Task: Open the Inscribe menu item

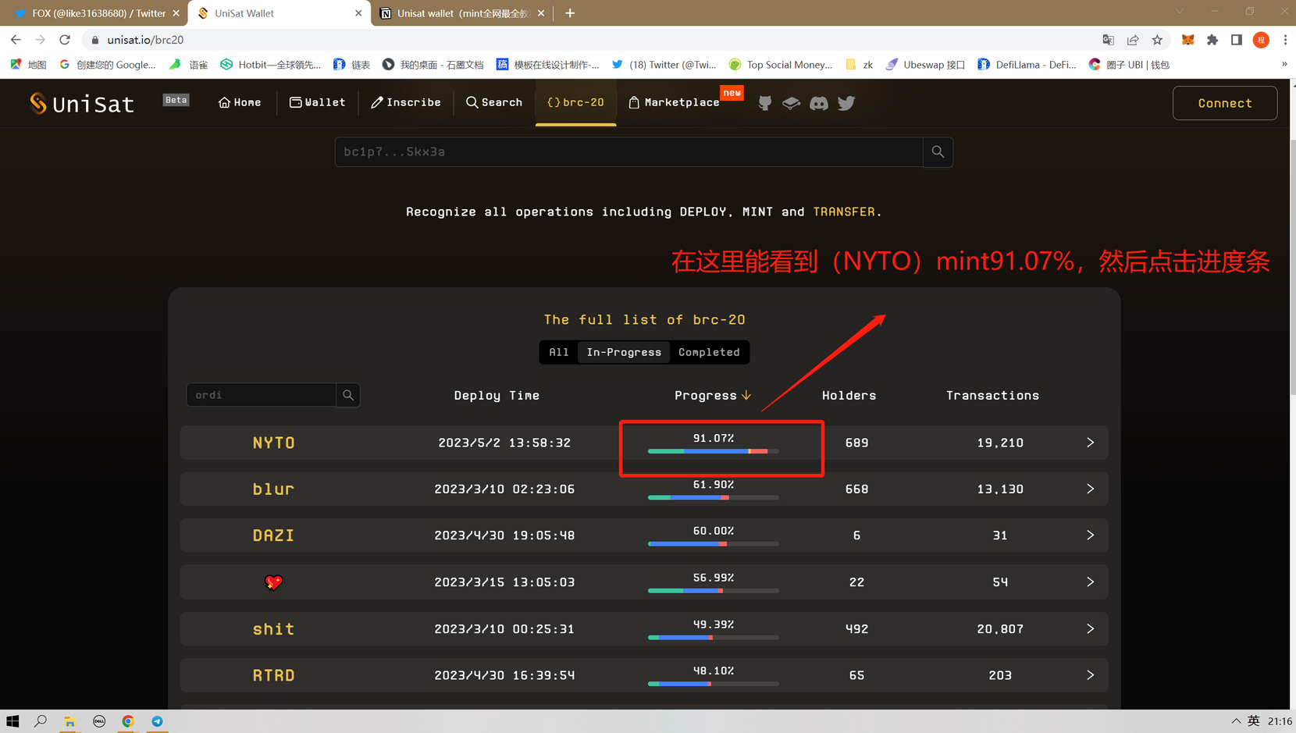Action: (x=406, y=102)
